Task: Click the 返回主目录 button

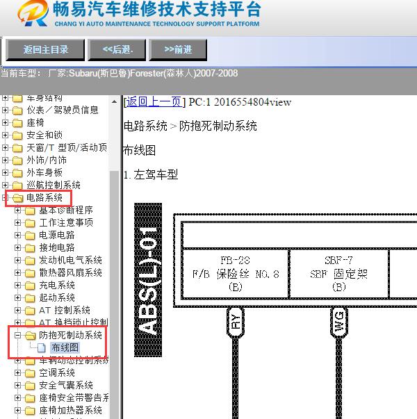Action: point(45,50)
